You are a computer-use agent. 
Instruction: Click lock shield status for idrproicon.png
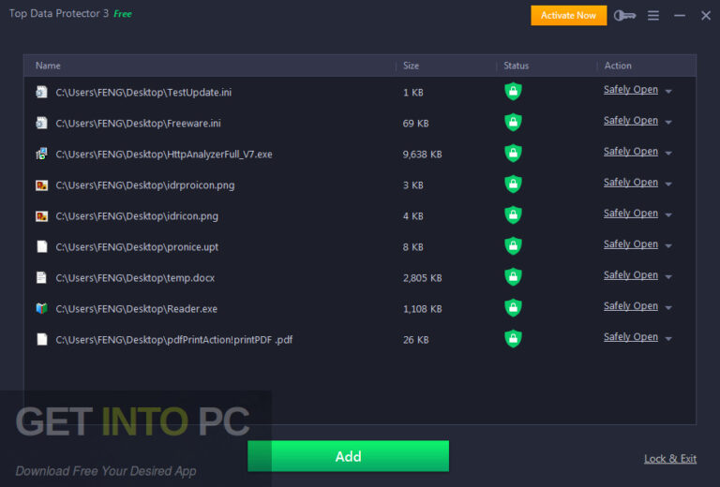[513, 184]
